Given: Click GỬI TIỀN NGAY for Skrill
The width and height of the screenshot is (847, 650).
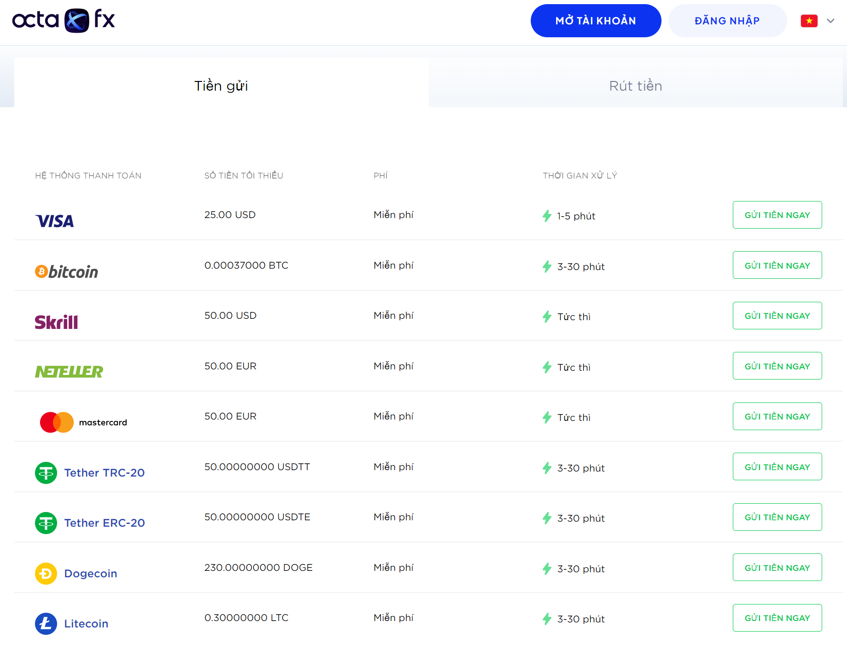Looking at the screenshot, I should tap(777, 316).
